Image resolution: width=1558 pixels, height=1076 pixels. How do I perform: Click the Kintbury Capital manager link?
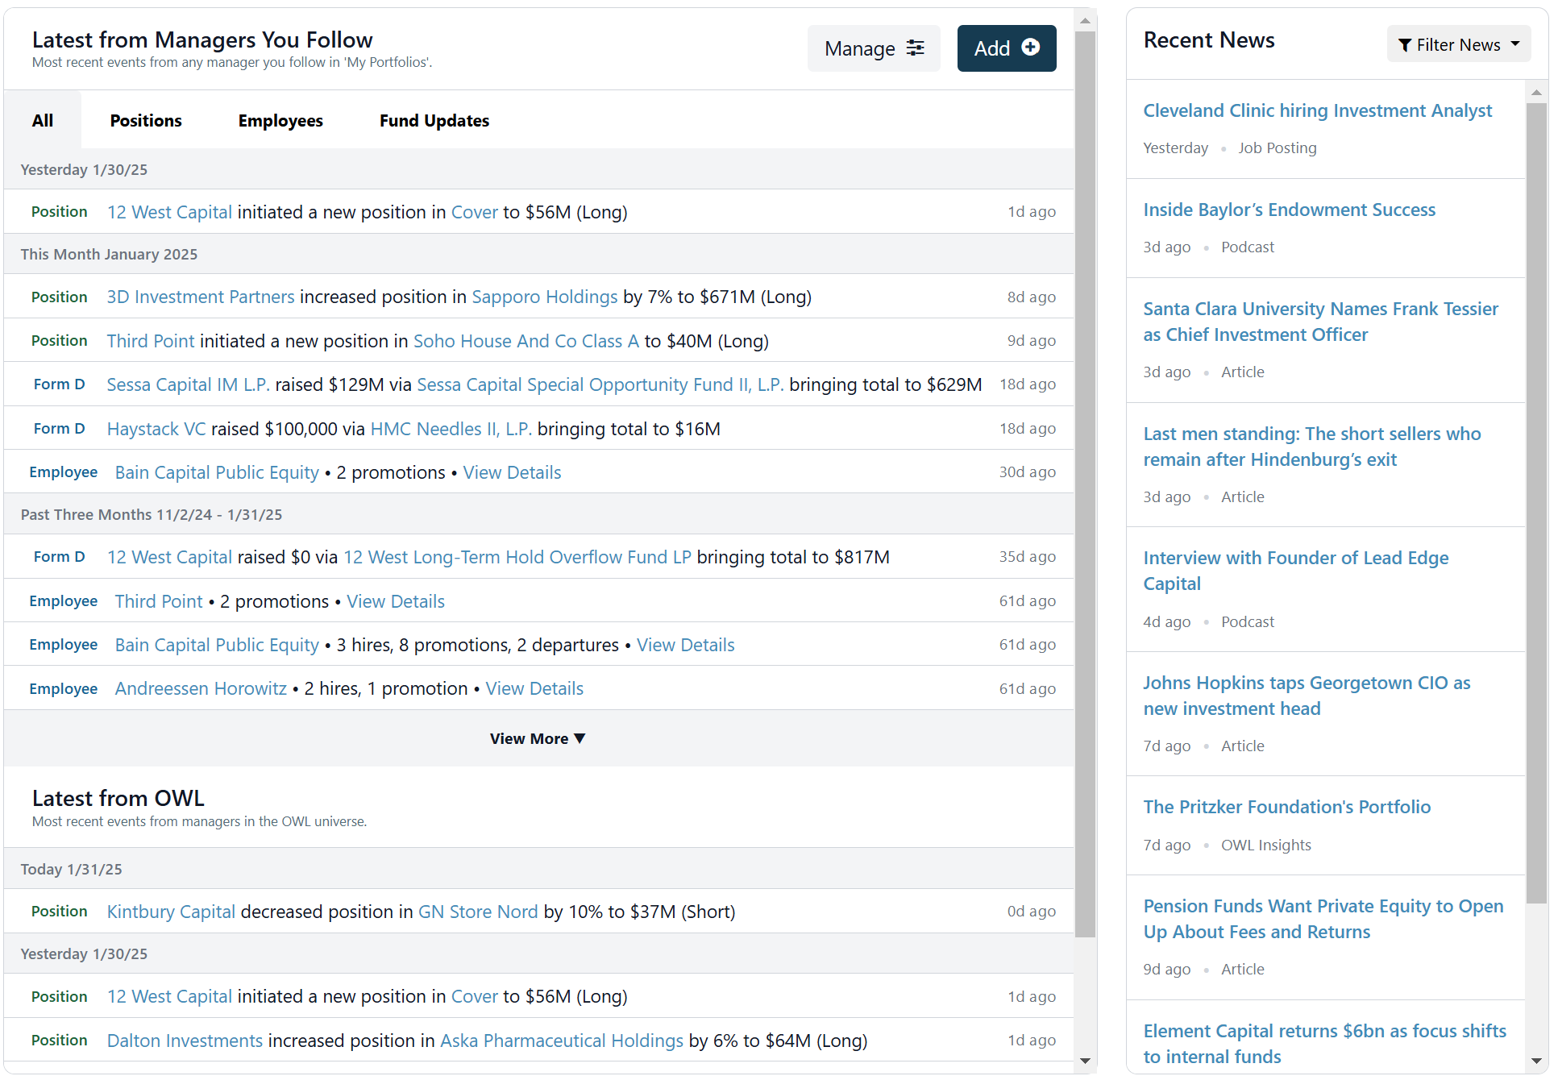(171, 912)
